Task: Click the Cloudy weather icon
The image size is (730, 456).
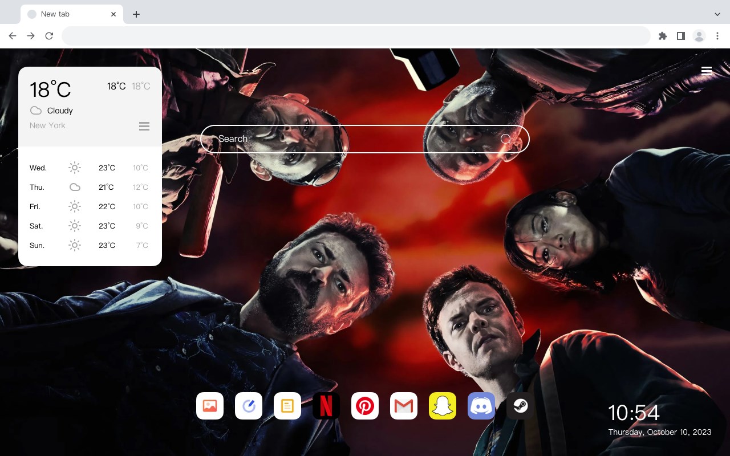Action: click(36, 111)
